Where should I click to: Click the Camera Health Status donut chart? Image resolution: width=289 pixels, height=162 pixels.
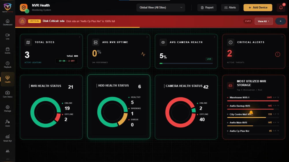tap(180, 112)
